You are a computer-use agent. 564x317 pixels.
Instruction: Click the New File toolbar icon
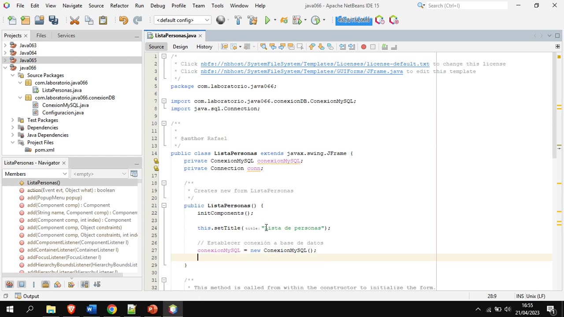click(x=12, y=20)
